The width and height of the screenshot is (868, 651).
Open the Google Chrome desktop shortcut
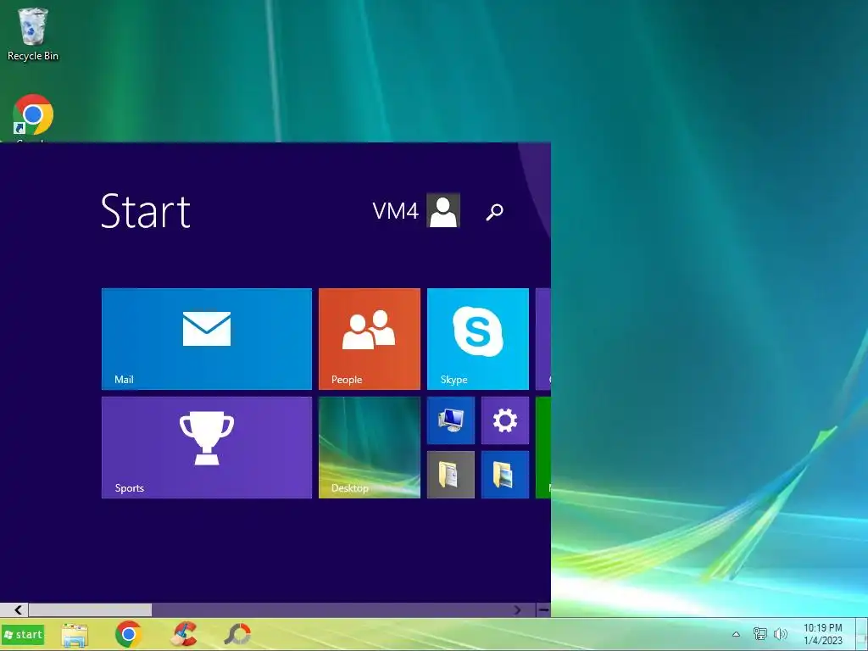pos(33,117)
